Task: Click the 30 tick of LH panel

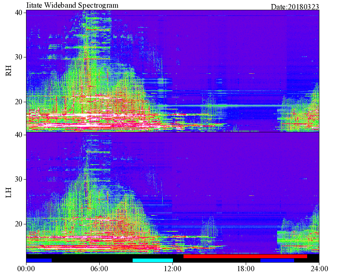Action: 18,179
